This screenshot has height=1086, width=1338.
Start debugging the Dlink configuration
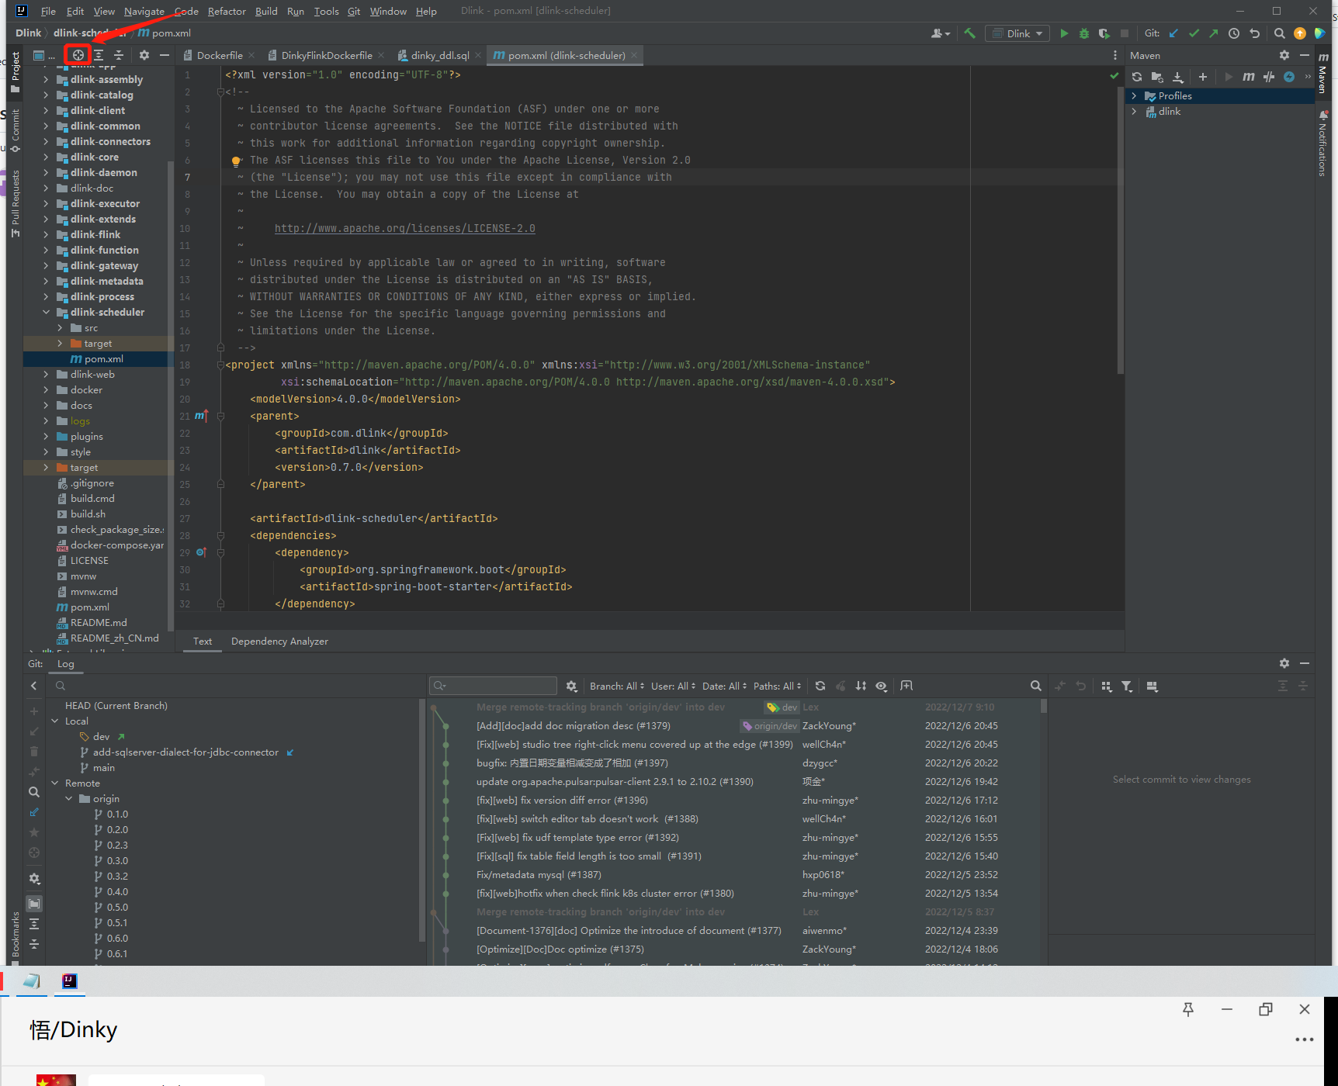tap(1083, 33)
